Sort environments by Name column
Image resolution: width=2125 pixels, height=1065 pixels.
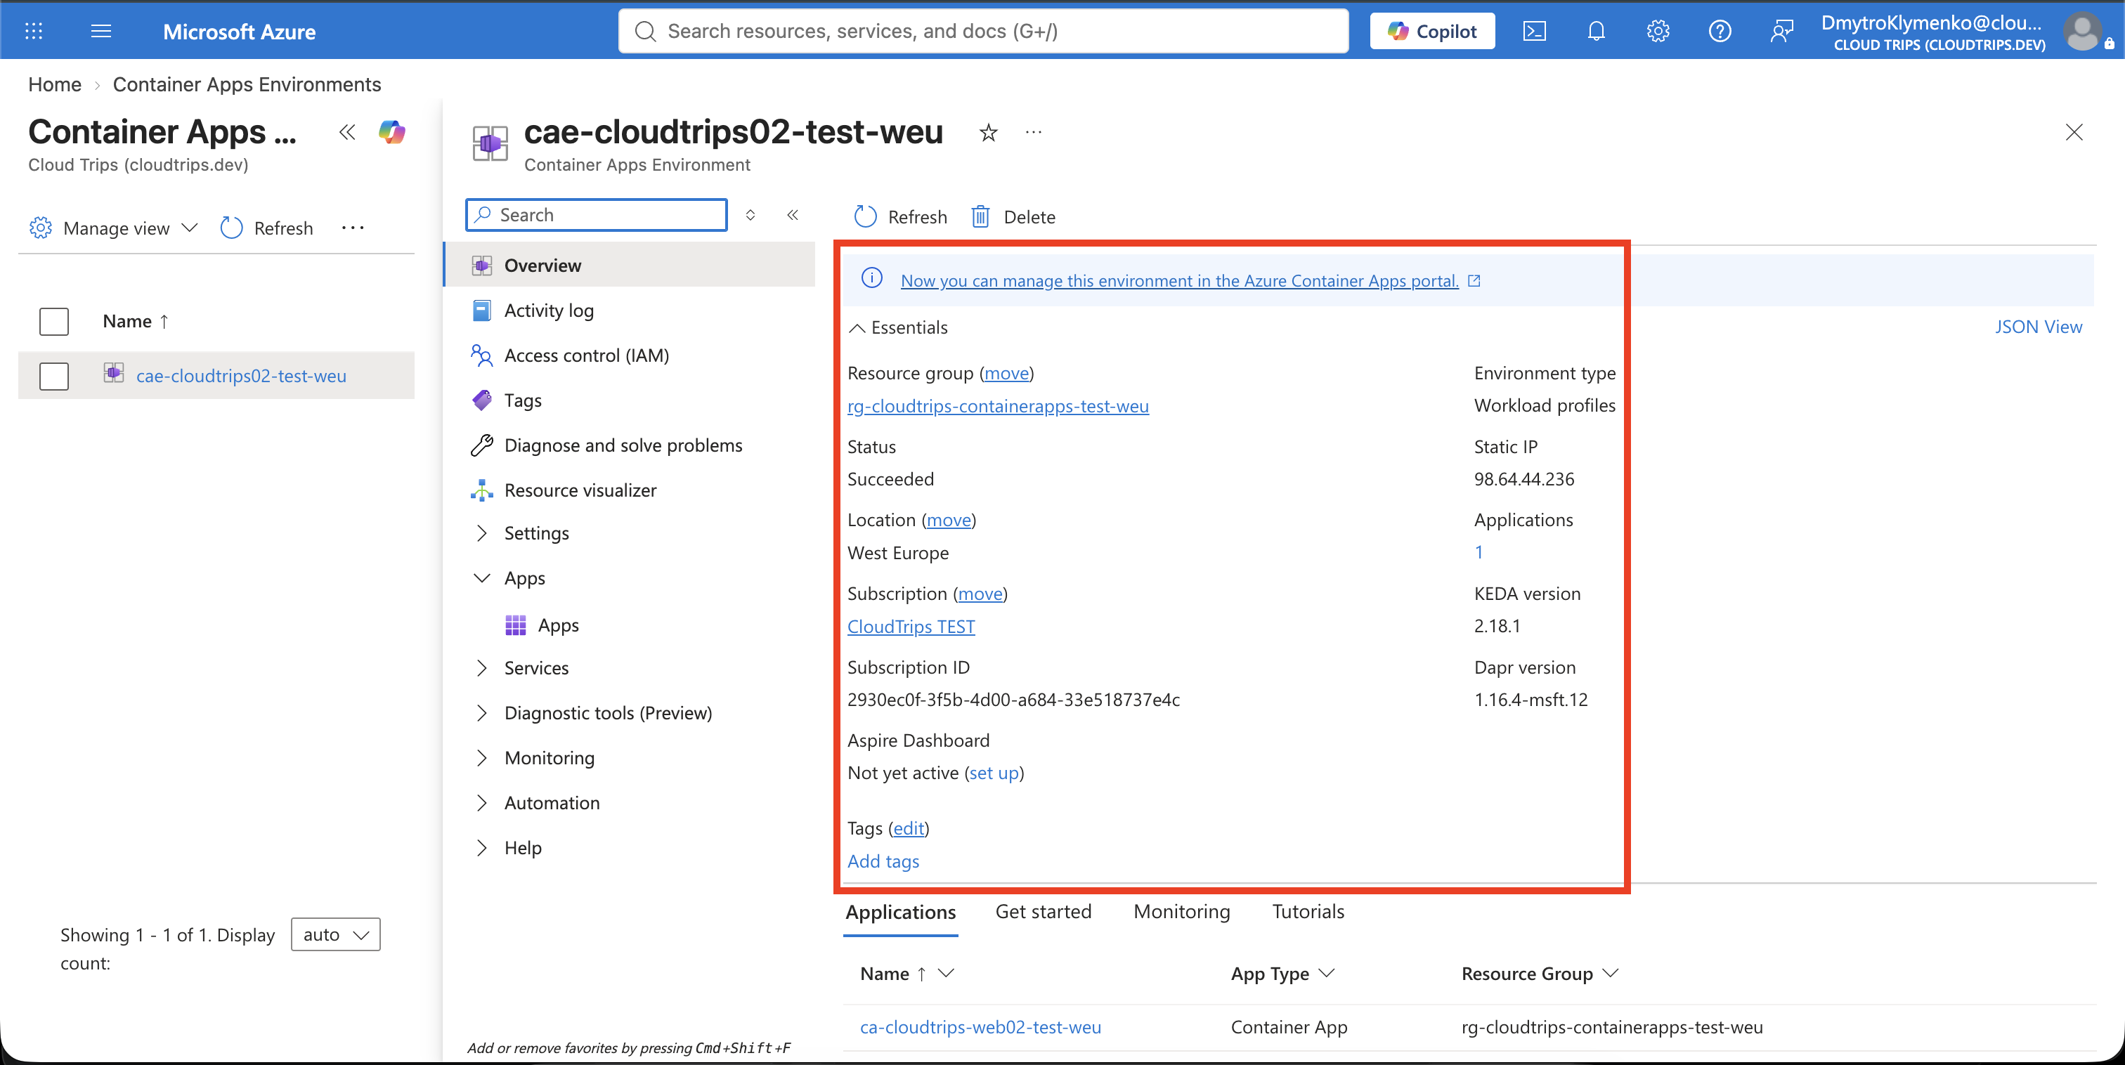tap(136, 321)
